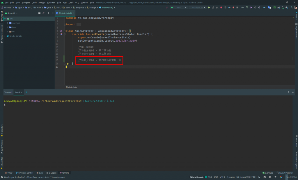Click the Apply Changes and Restart icon
This screenshot has height=180, width=298.
point(213,8)
